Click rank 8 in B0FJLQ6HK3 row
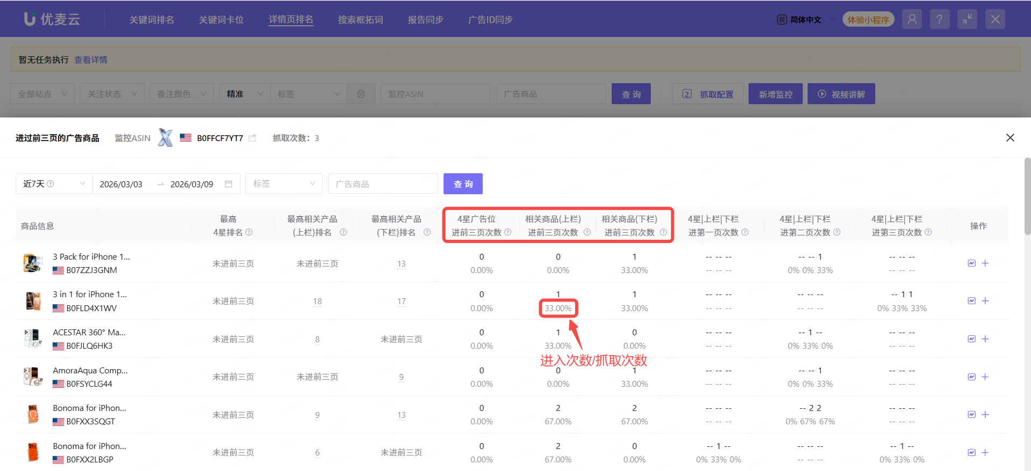The width and height of the screenshot is (1031, 471). click(x=317, y=340)
